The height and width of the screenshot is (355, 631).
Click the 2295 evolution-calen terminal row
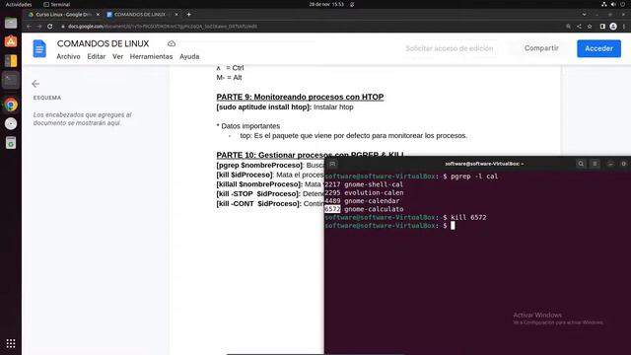(x=364, y=193)
